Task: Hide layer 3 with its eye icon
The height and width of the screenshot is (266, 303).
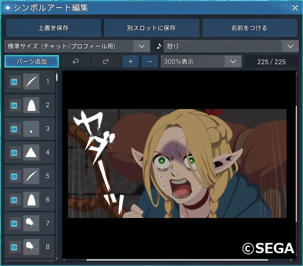Action: point(14,129)
